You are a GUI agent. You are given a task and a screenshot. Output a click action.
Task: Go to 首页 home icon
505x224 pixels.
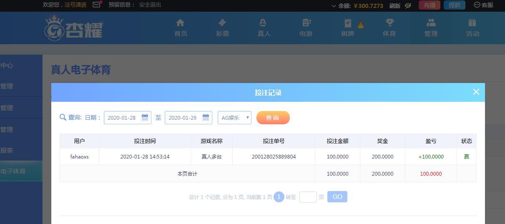tap(181, 28)
